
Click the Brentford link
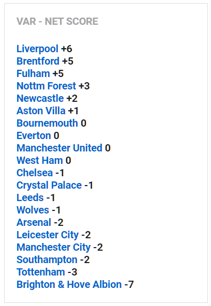(x=38, y=61)
